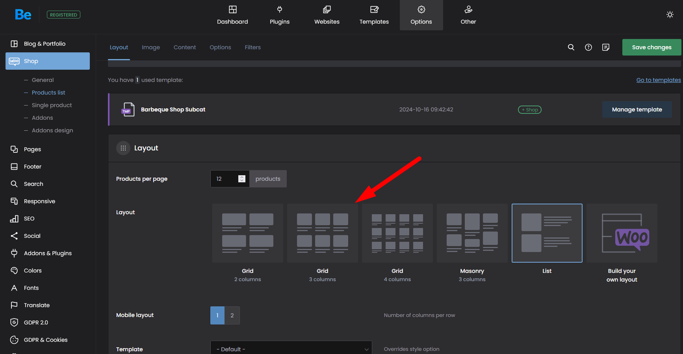Image resolution: width=683 pixels, height=354 pixels.
Task: Open Pages settings in sidebar
Action: pyautogui.click(x=48, y=149)
